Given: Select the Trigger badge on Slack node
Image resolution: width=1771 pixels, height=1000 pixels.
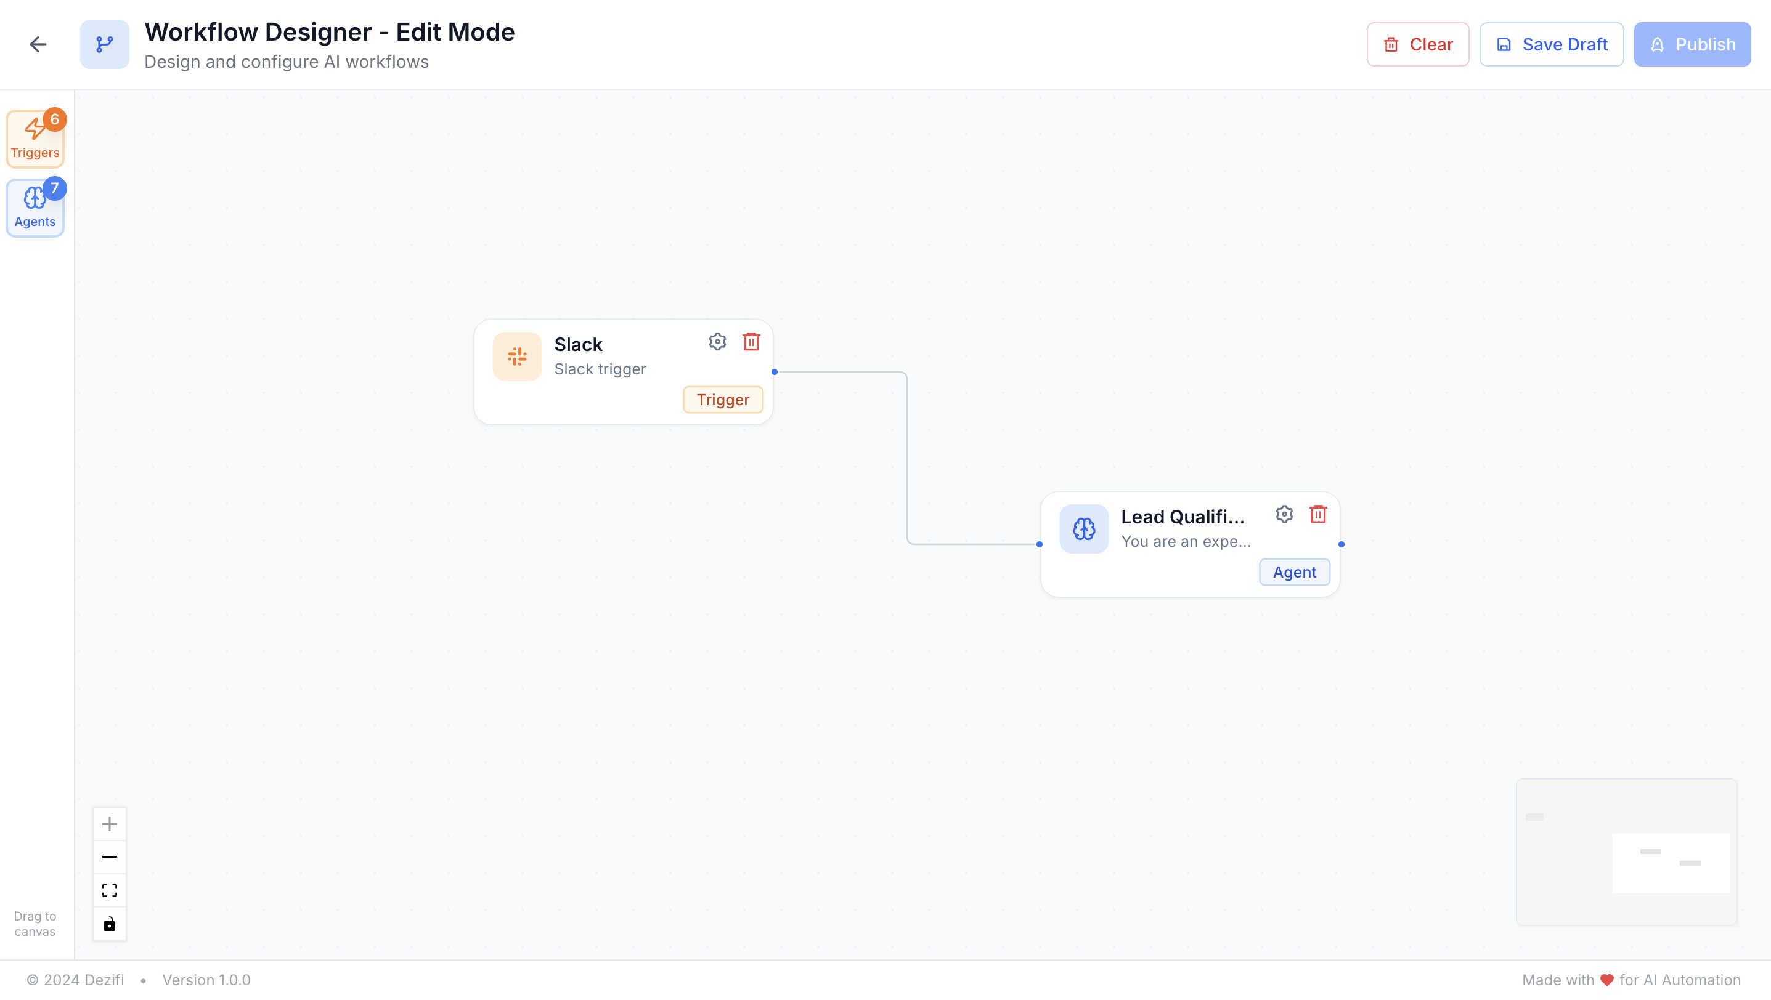Looking at the screenshot, I should pos(723,399).
